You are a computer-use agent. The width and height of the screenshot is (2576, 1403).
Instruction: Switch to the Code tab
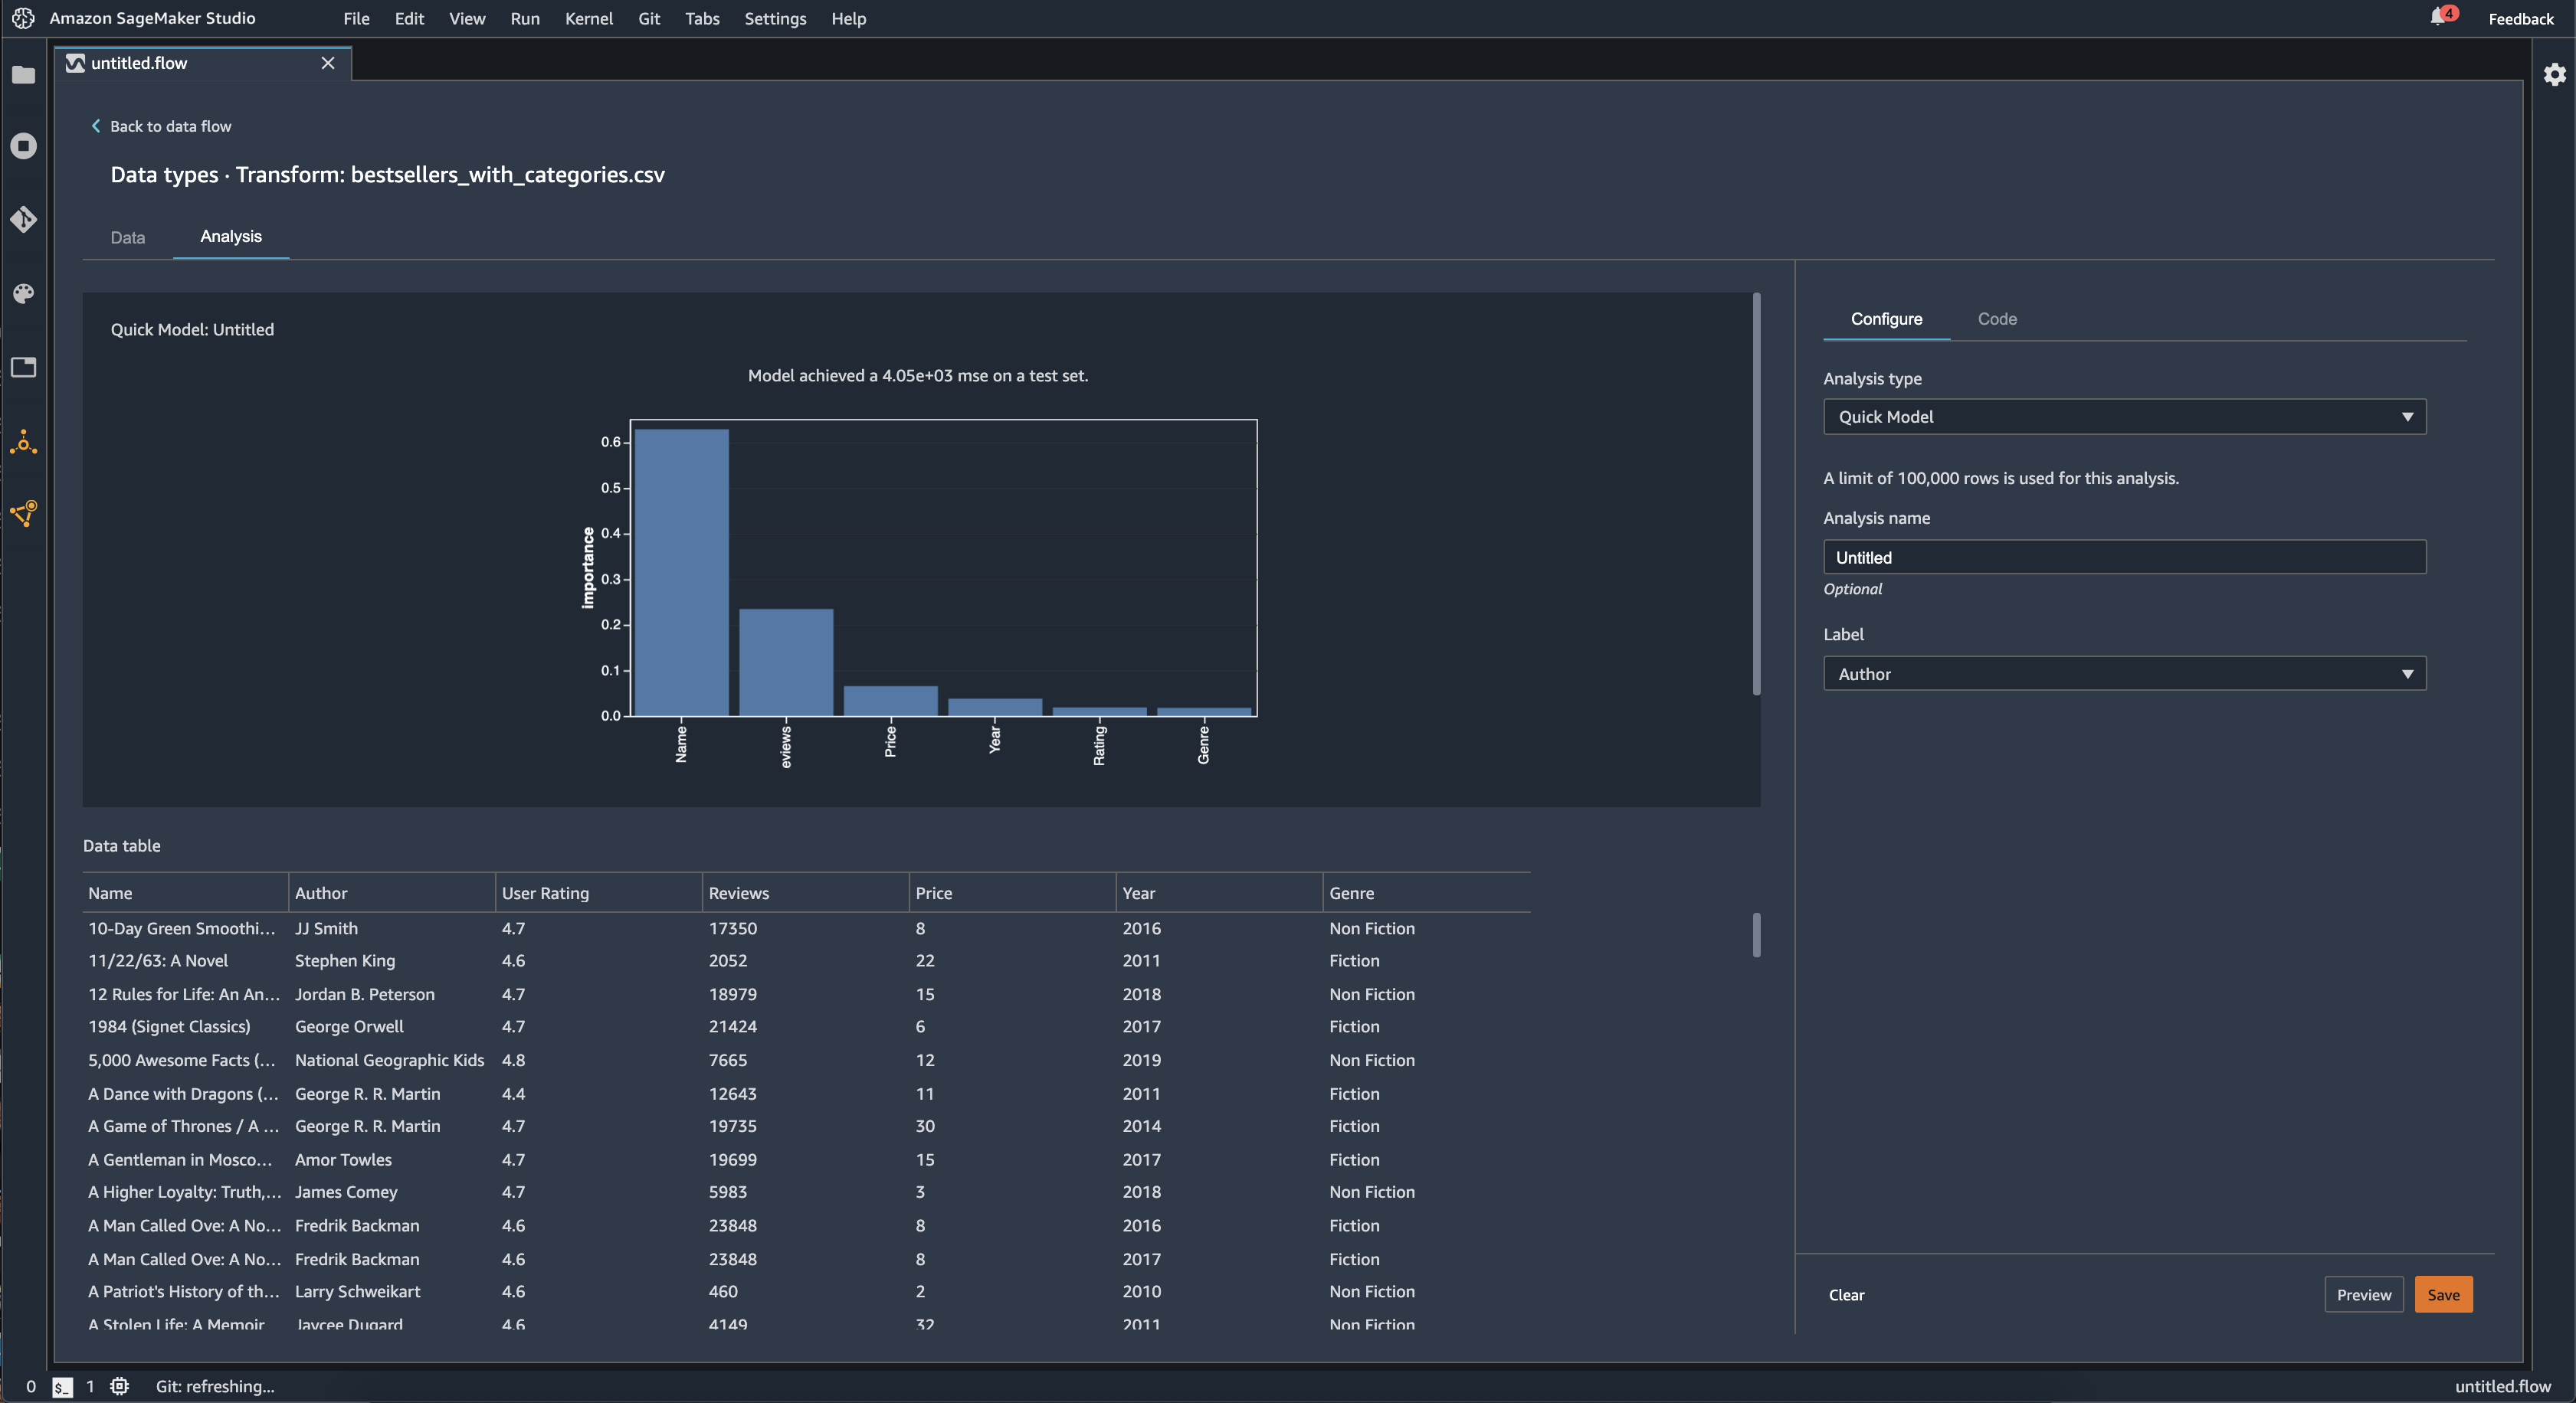(1998, 318)
